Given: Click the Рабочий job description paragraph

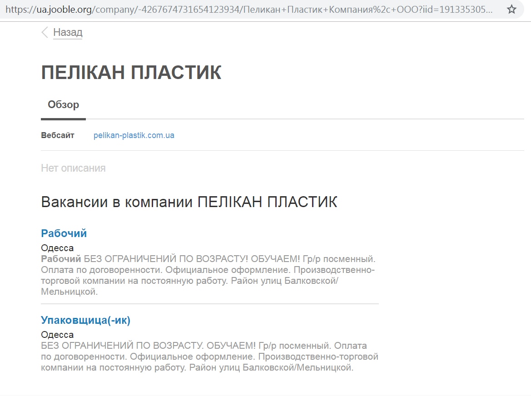Looking at the screenshot, I should (208, 275).
